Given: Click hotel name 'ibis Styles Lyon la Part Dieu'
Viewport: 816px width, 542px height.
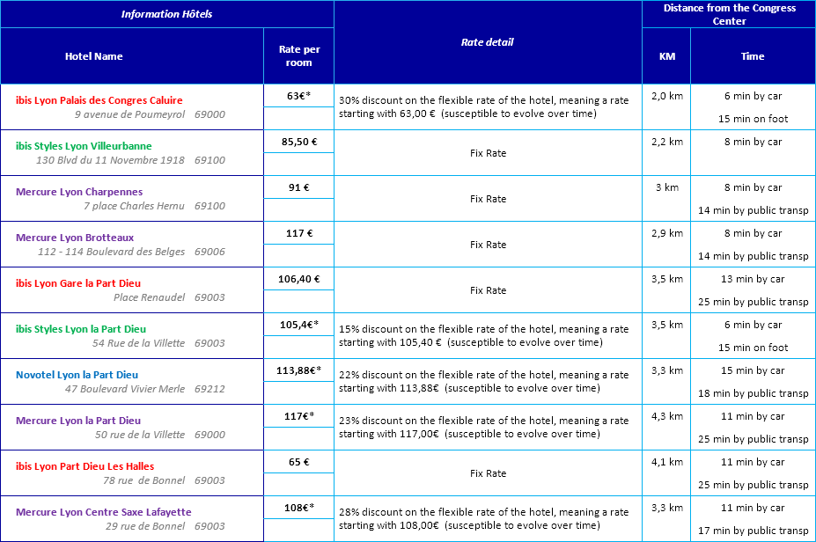Looking at the screenshot, I should point(81,329).
